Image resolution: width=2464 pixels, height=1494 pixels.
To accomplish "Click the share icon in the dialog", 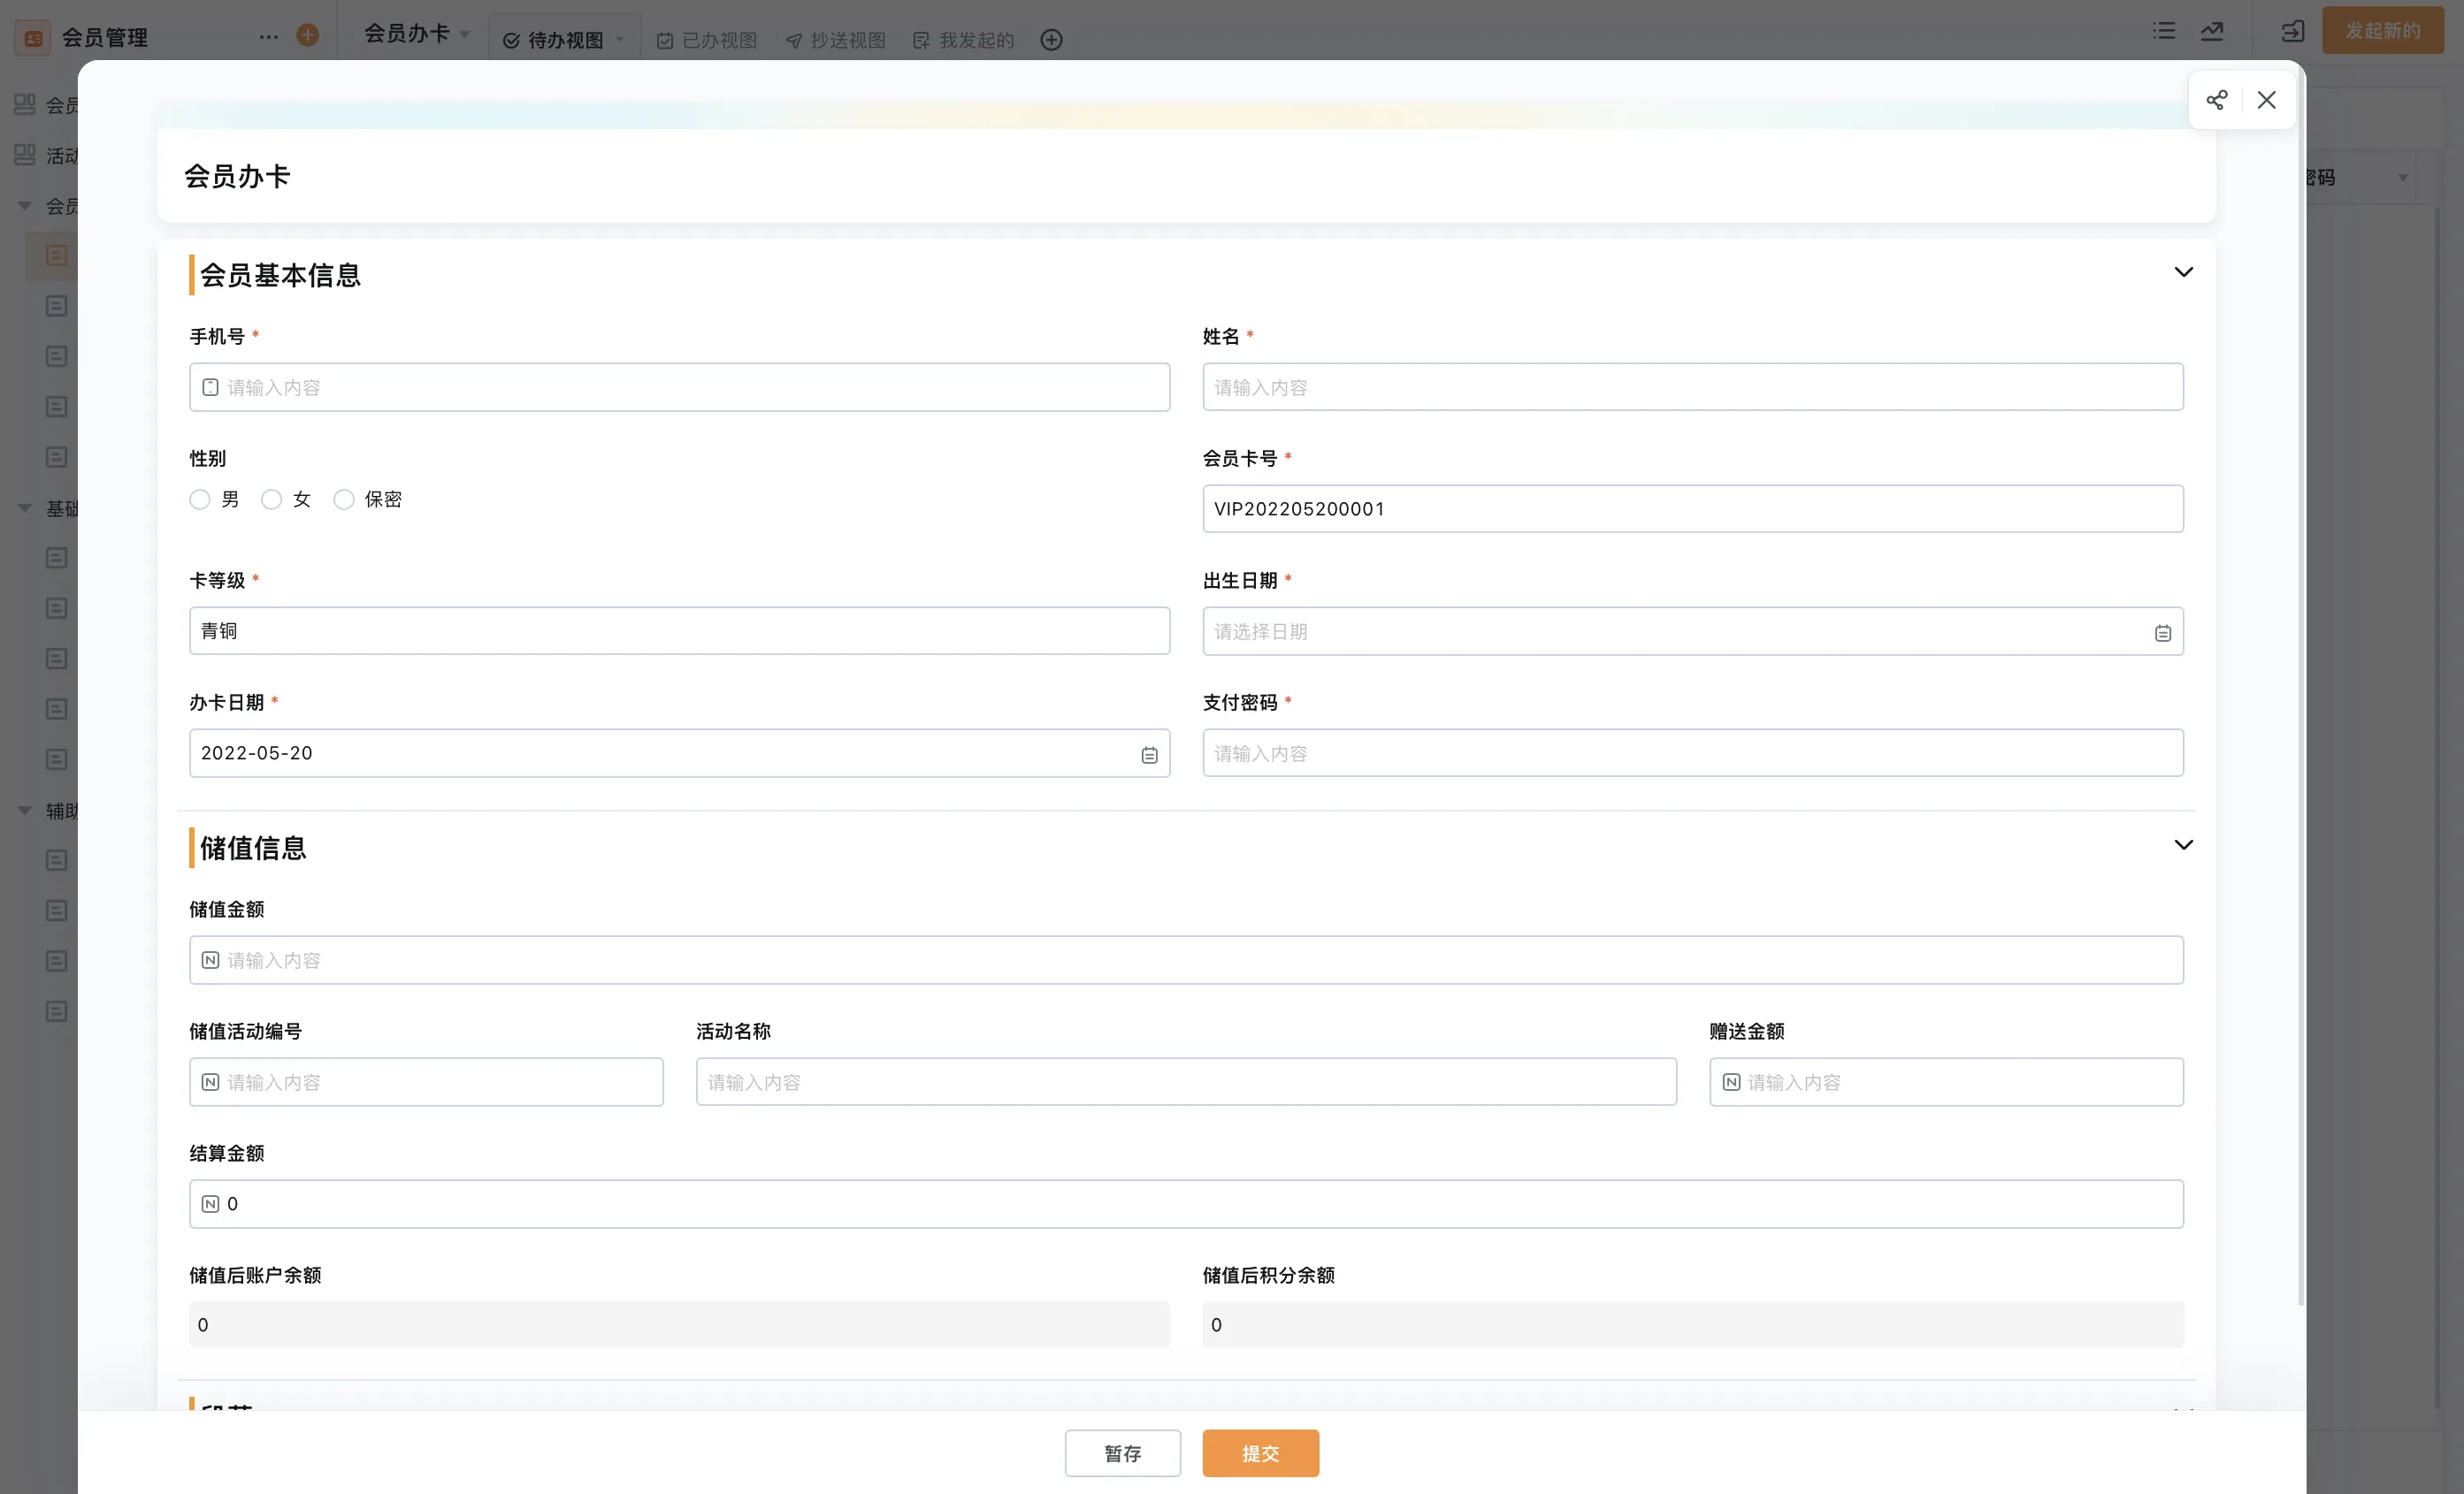I will pos(2216,100).
